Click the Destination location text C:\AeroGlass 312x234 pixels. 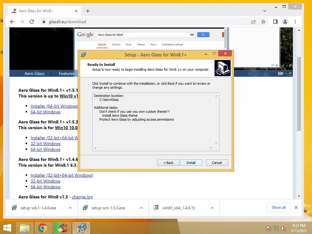109,100
